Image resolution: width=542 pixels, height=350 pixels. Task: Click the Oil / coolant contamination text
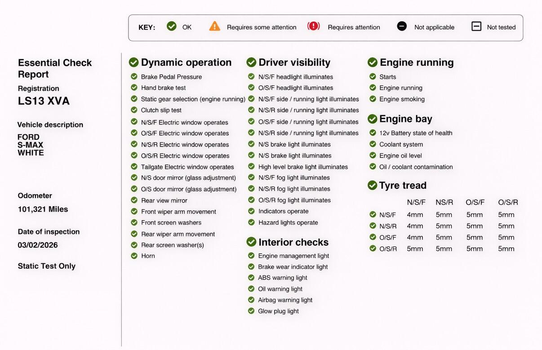[x=416, y=167]
